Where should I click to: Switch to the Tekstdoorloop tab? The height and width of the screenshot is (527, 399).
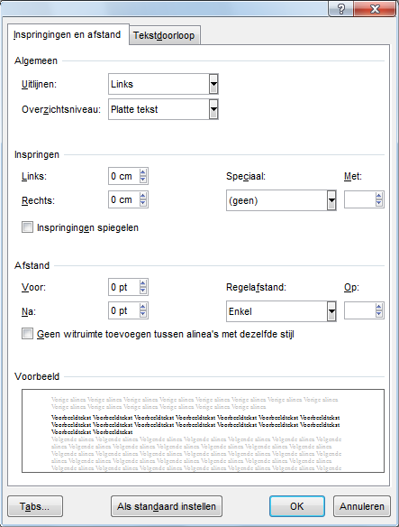point(164,35)
